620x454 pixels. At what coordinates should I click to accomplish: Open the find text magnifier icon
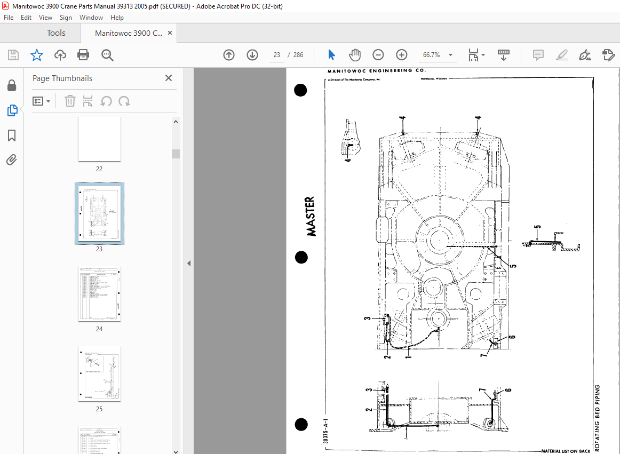107,55
